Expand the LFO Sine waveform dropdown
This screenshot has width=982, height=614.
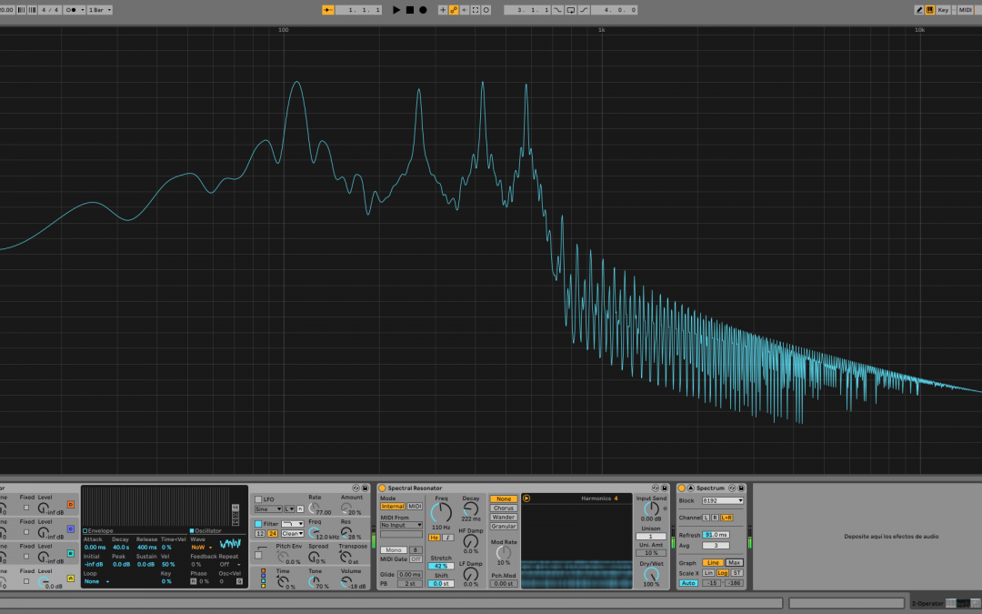[267, 509]
